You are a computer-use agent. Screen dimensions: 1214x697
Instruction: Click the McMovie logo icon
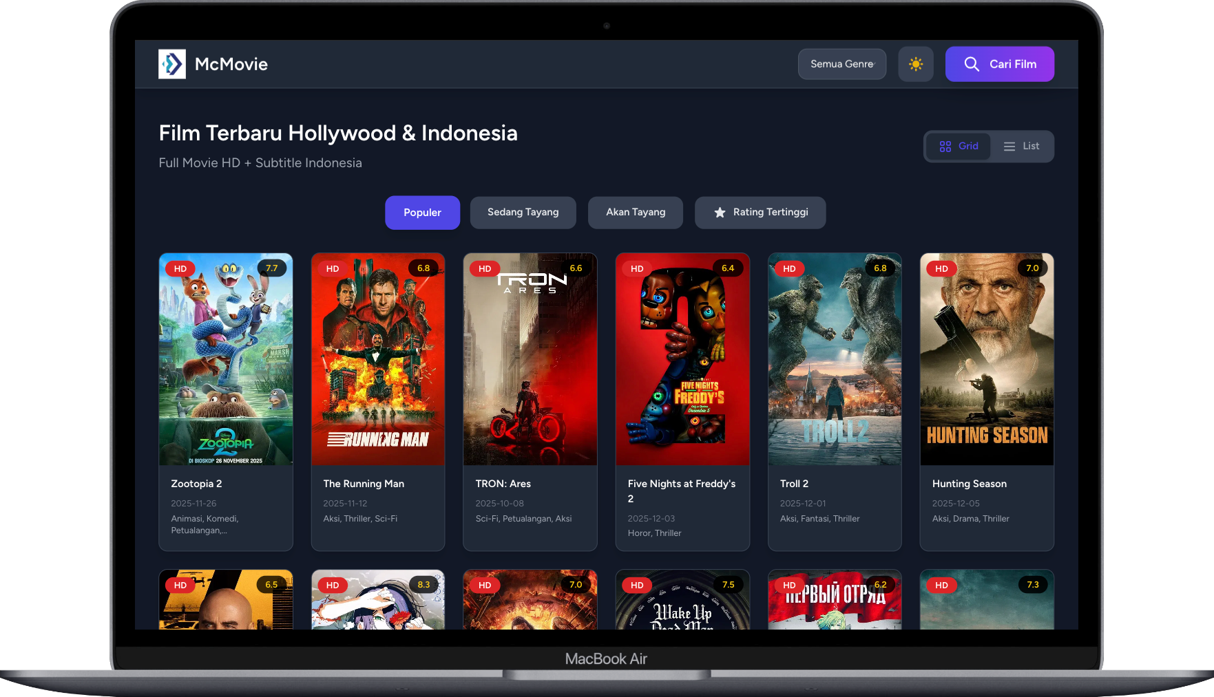pos(172,63)
